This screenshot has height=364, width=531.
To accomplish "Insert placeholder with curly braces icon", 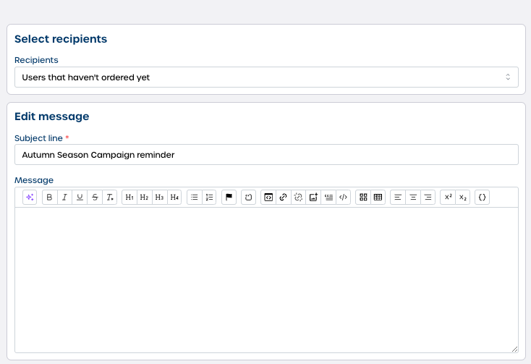I will [x=483, y=197].
